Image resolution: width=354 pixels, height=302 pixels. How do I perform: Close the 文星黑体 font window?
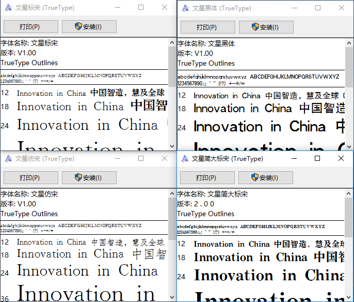pos(342,8)
